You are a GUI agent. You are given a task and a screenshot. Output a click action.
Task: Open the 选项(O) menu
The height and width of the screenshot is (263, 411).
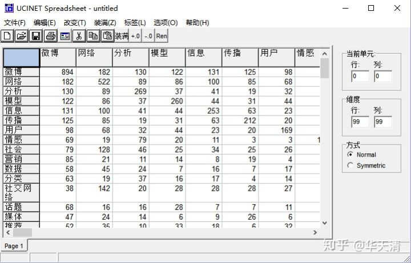point(166,23)
